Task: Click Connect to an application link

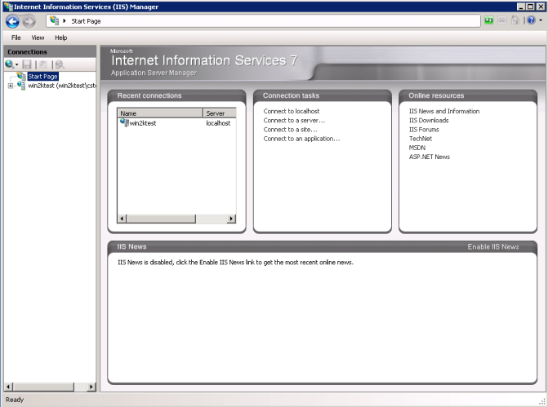Action: tap(301, 139)
